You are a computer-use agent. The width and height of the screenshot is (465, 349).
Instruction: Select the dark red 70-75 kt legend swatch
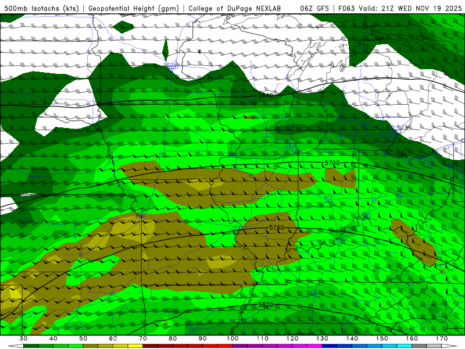151,346
